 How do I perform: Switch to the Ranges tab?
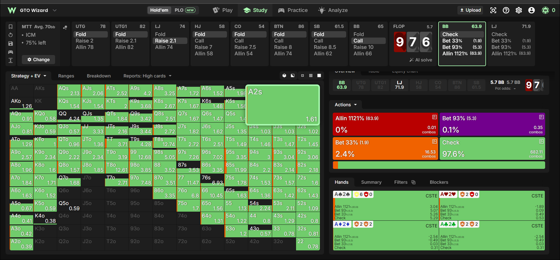pos(66,76)
